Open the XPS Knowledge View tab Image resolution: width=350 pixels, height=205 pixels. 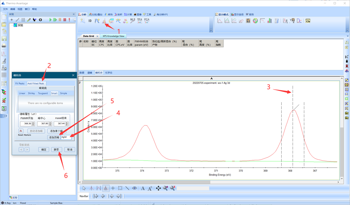pyautogui.click(x=113, y=36)
